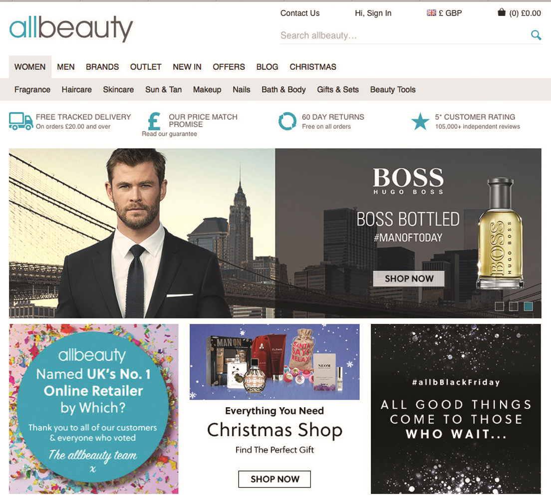551x499 pixels.
Task: Click the magnifying glass search icon
Action: (536, 35)
